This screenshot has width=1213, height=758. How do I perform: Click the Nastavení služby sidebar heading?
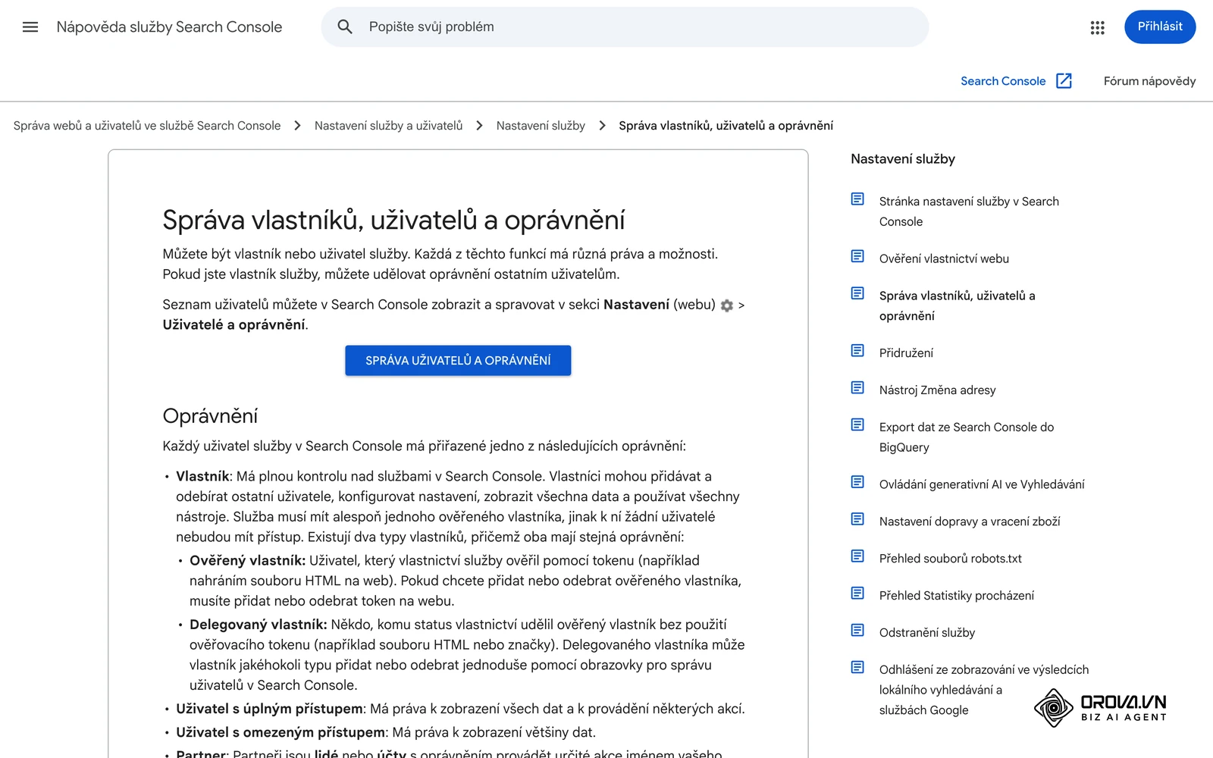(x=903, y=159)
